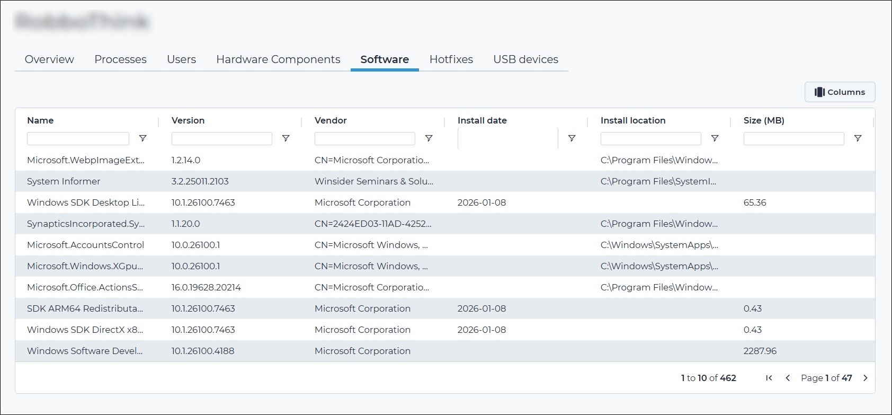Sort by the Version column header
Viewport: 892px width, 415px height.
tap(188, 120)
